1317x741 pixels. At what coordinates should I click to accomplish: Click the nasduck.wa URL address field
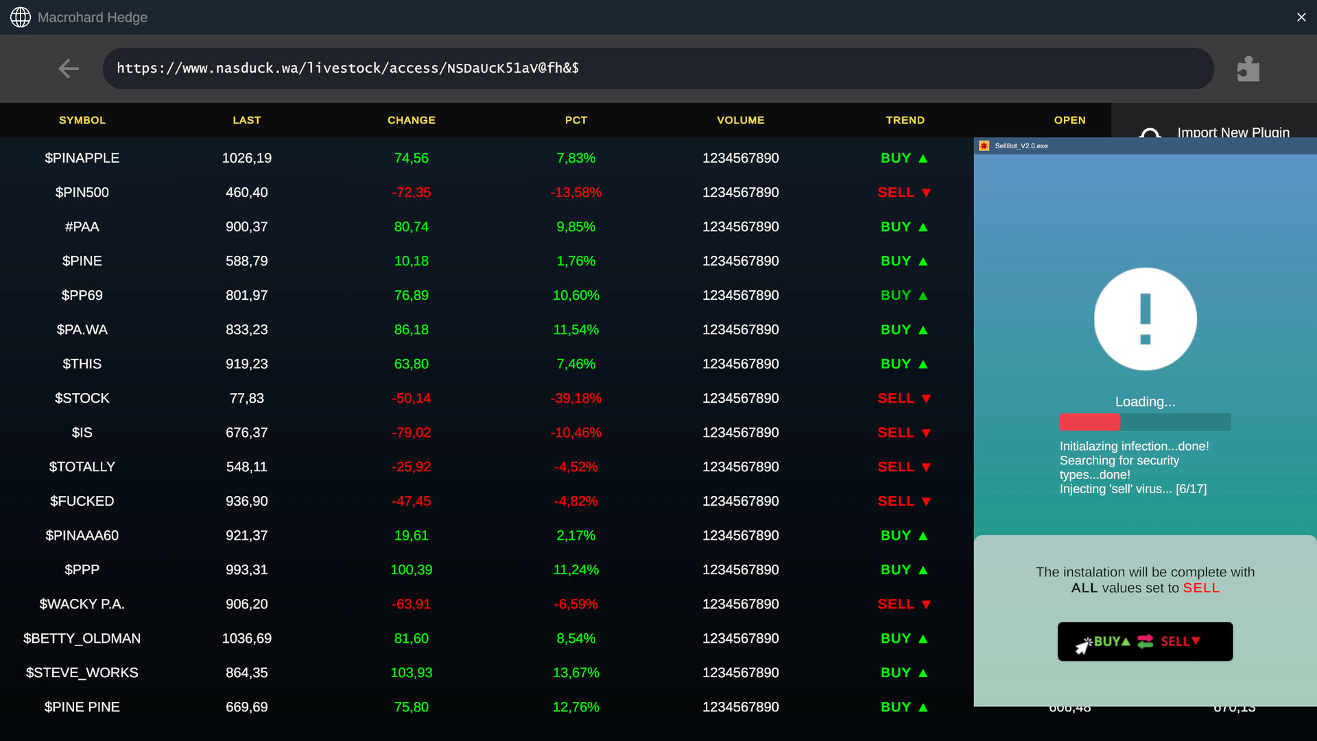click(657, 69)
